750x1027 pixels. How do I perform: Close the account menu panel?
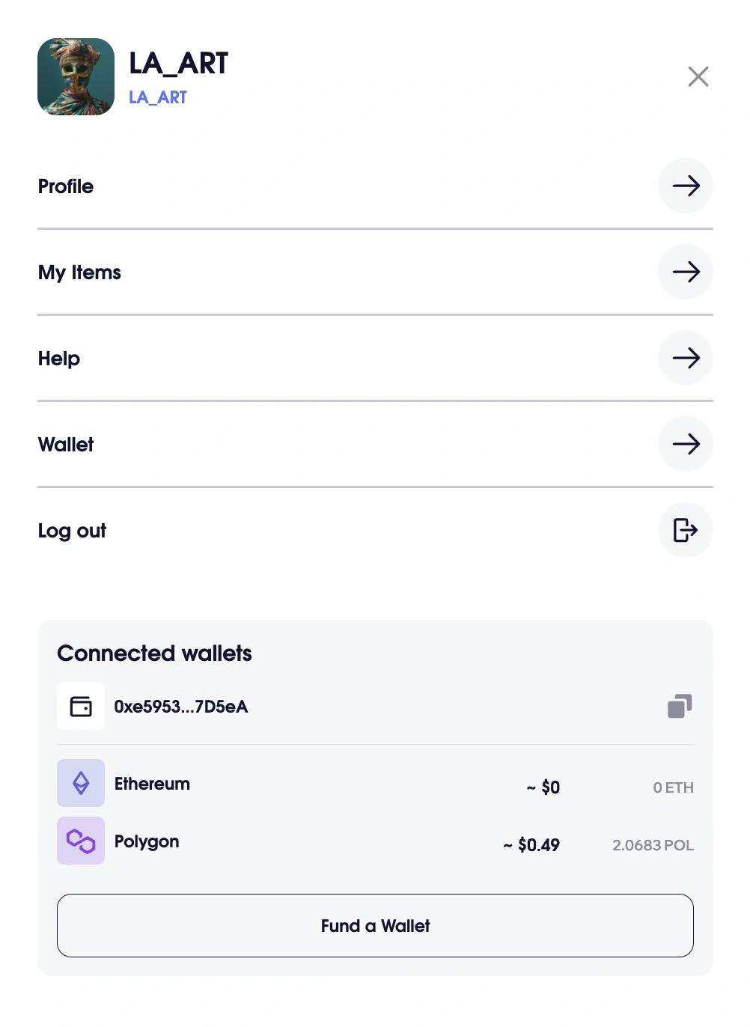(x=698, y=76)
